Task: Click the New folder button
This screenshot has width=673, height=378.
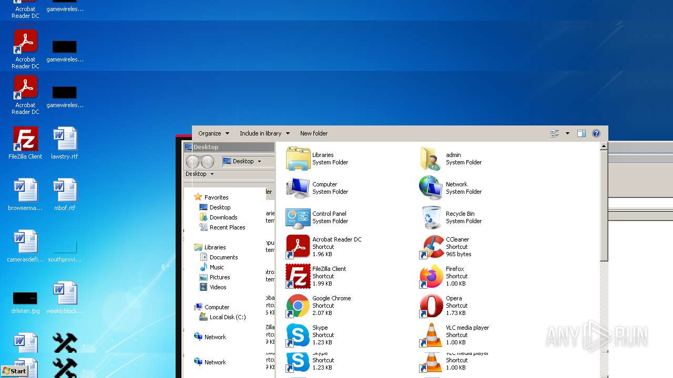Action: [x=314, y=133]
